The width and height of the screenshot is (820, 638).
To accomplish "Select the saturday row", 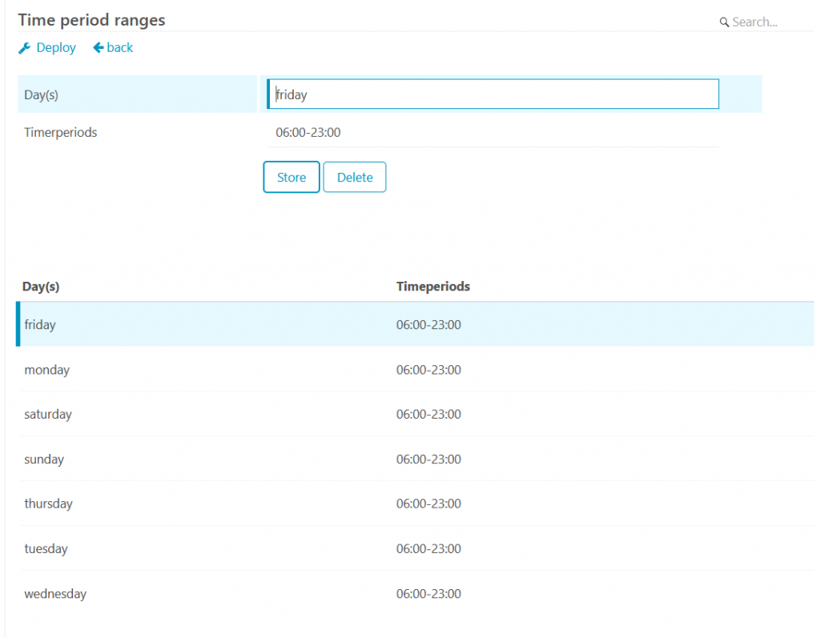I will [416, 414].
